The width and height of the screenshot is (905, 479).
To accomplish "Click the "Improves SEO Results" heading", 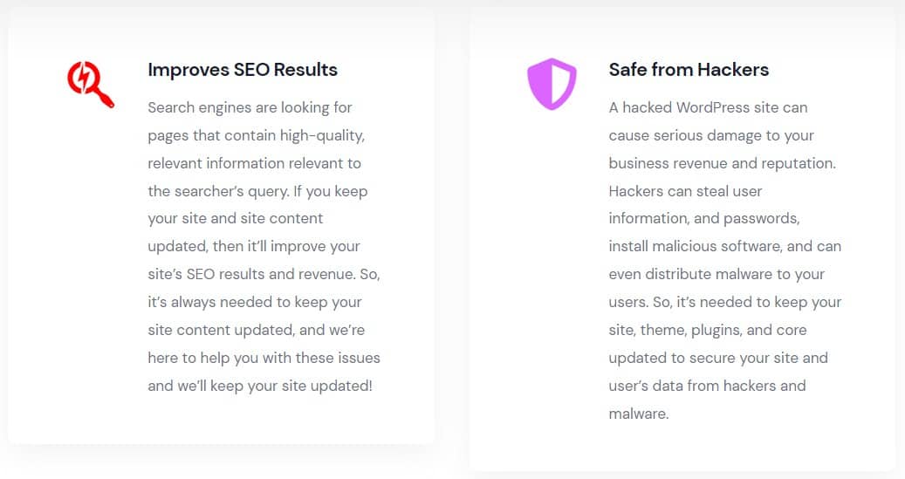I will 243,70.
